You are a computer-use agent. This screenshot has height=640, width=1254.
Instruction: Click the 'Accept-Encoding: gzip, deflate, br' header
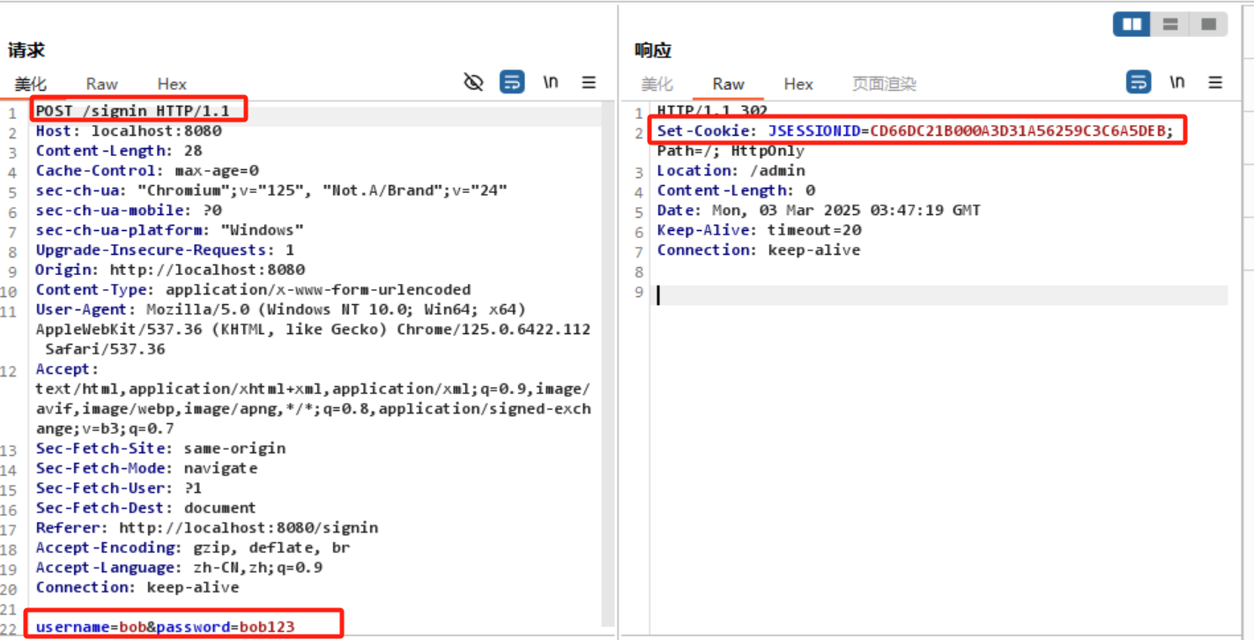click(x=193, y=547)
